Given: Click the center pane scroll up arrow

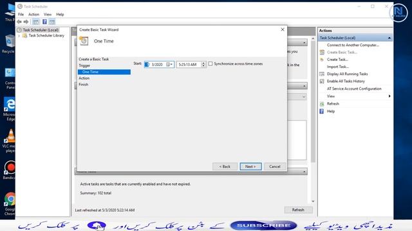Looking at the screenshot, I should point(313,38).
